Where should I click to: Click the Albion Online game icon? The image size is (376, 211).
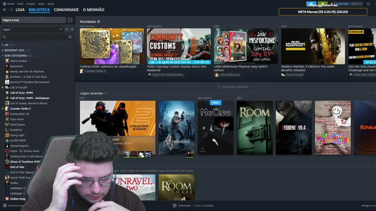tap(7, 61)
